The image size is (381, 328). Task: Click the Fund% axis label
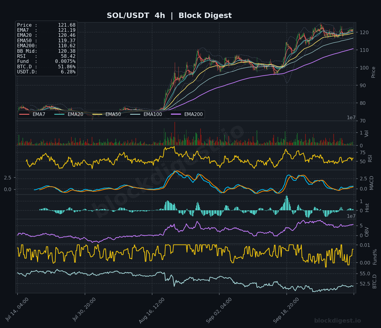375,257
